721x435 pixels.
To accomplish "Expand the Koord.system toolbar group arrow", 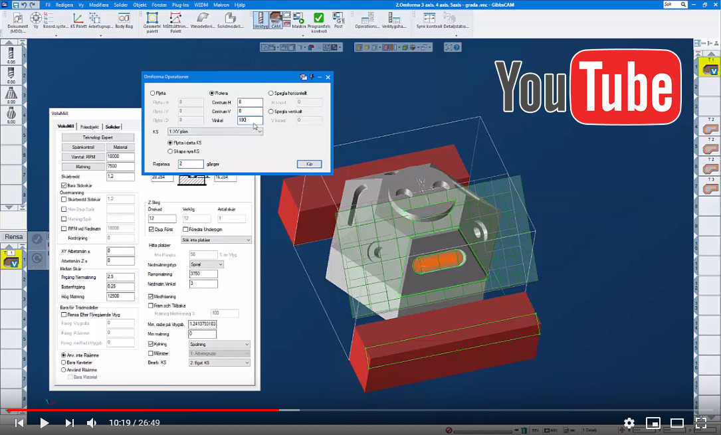I will click(x=56, y=35).
